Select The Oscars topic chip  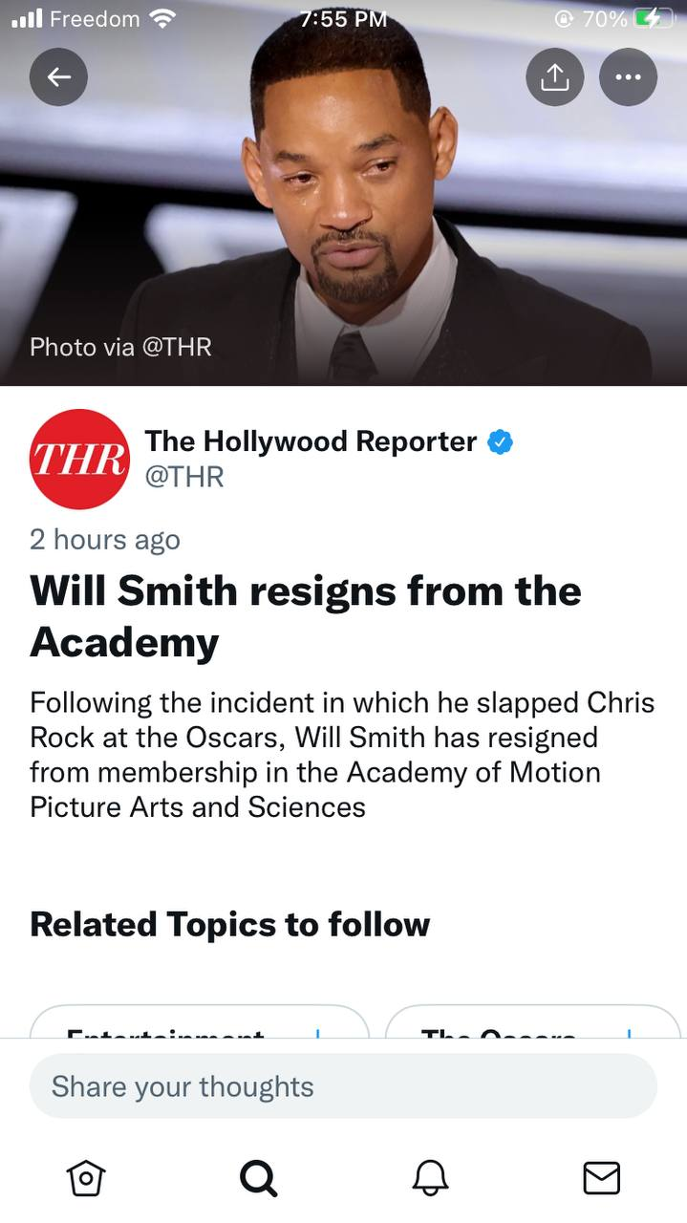[499, 1030]
